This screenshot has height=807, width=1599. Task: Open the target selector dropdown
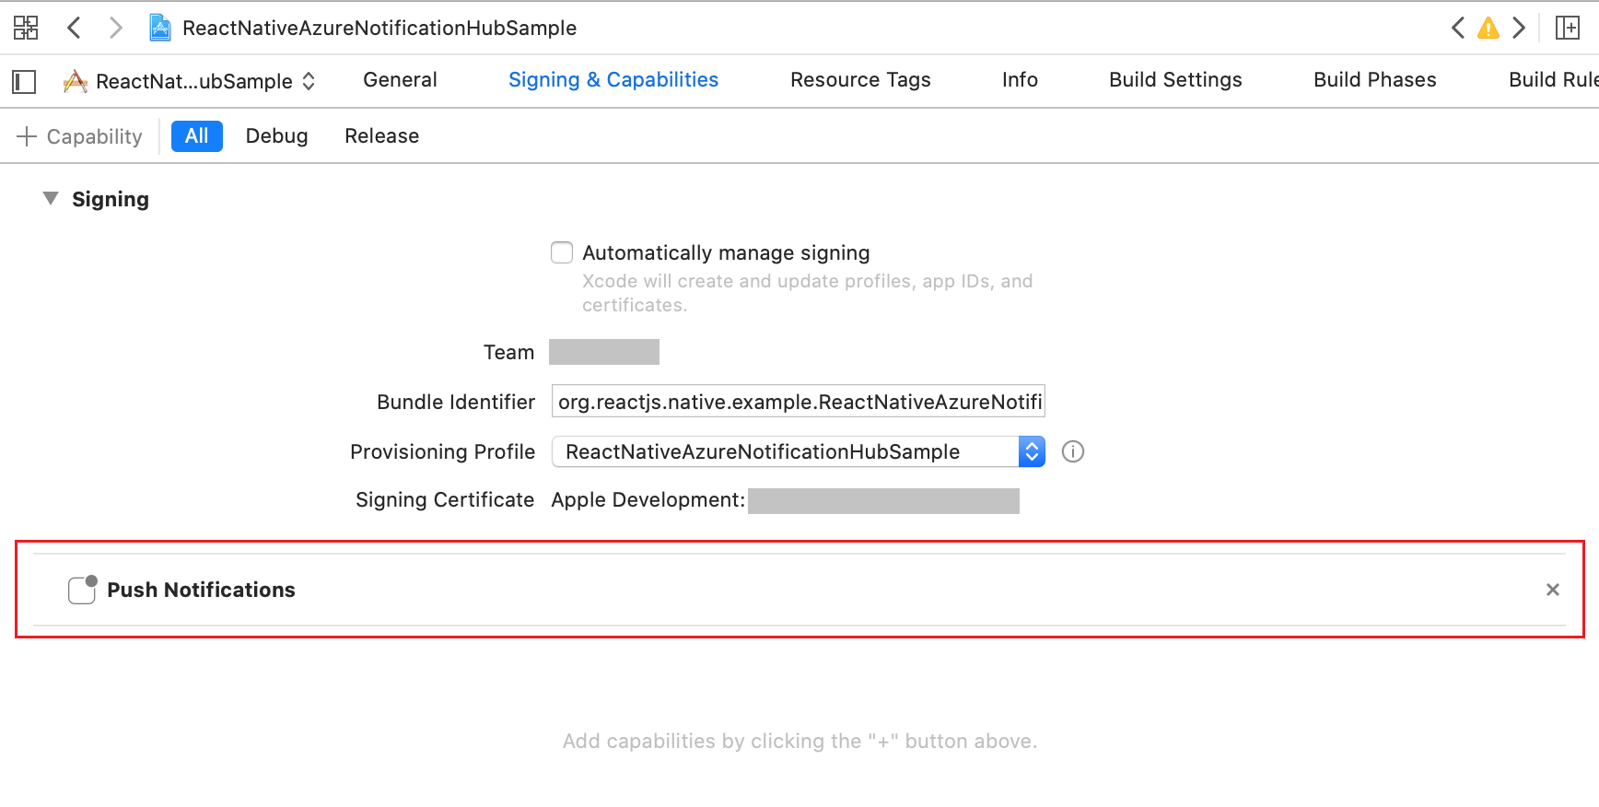click(x=190, y=81)
